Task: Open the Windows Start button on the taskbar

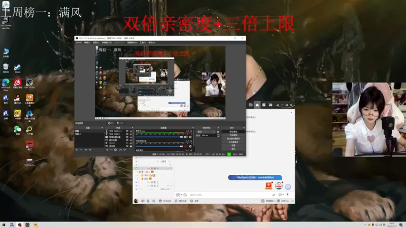Action: [x=4, y=225]
